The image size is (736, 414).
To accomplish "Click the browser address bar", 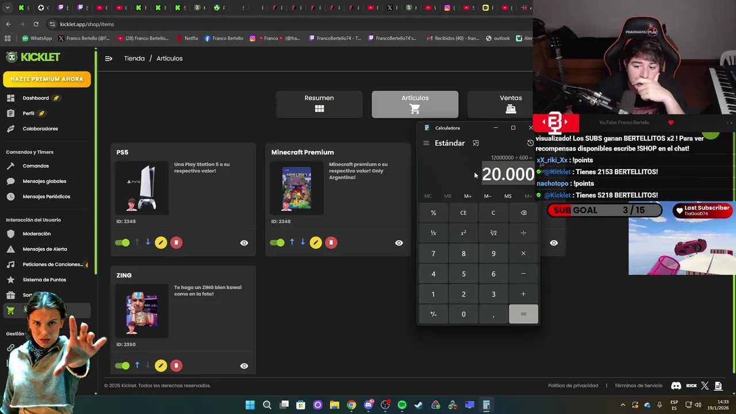I will coord(287,24).
